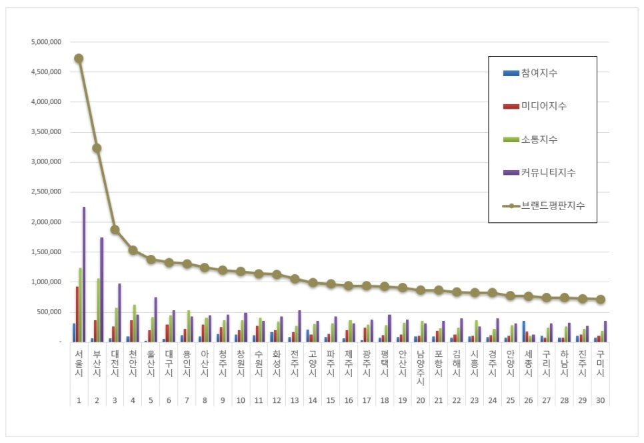Image resolution: width=644 pixels, height=443 pixels.
Task: Select the 구미시 brand reputation line point
Action: (600, 300)
